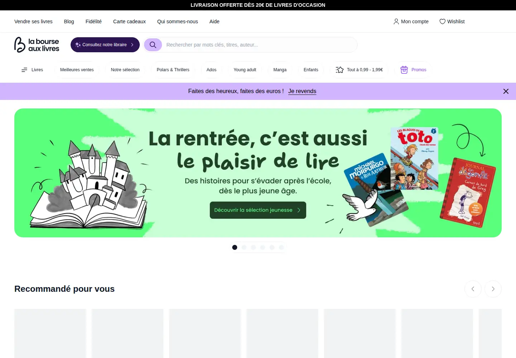
Task: Click the first recommended book placeholder card
Action: (50, 333)
